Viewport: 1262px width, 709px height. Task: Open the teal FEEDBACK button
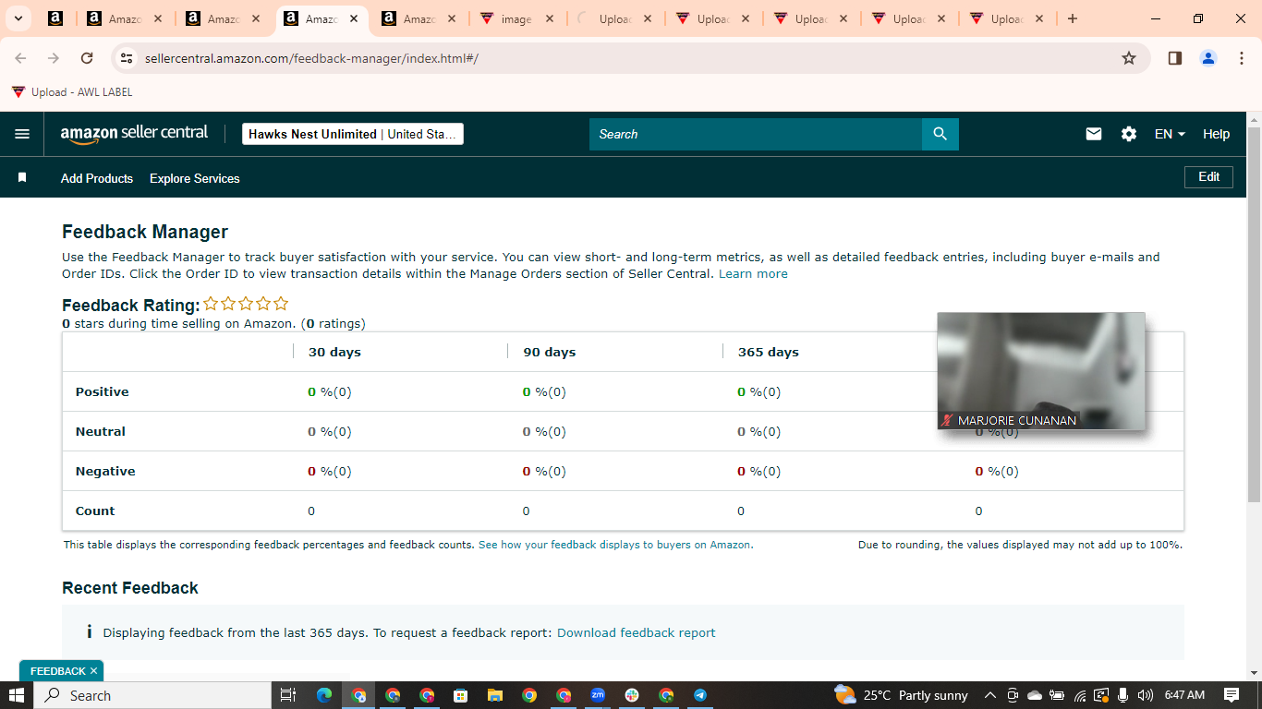pyautogui.click(x=57, y=671)
